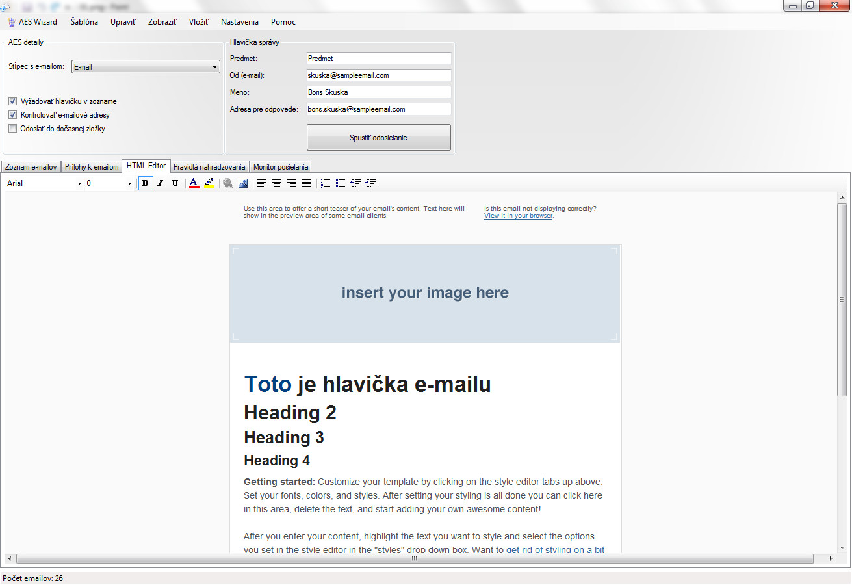This screenshot has width=852, height=585.
Task: Click 'Spustiť odosielanie' button
Action: (379, 138)
